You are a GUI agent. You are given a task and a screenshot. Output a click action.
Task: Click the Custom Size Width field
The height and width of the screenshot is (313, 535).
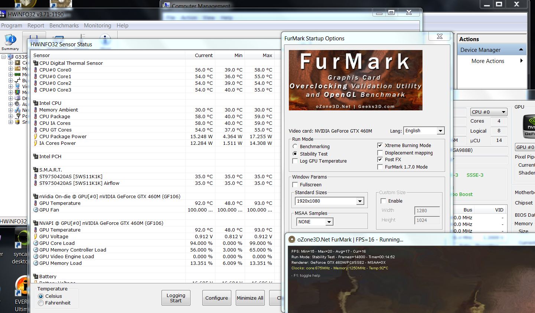coord(427,210)
